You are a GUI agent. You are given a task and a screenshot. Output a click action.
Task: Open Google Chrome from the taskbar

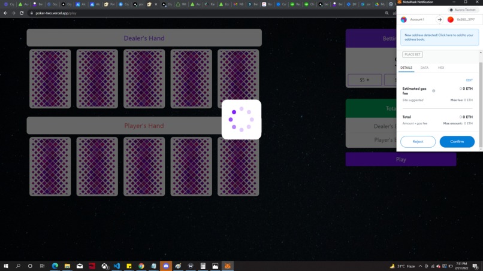[141, 266]
